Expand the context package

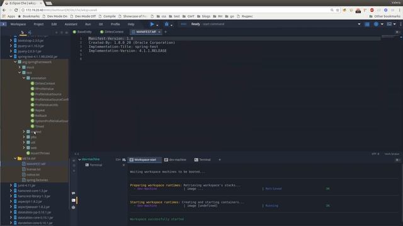point(24,131)
